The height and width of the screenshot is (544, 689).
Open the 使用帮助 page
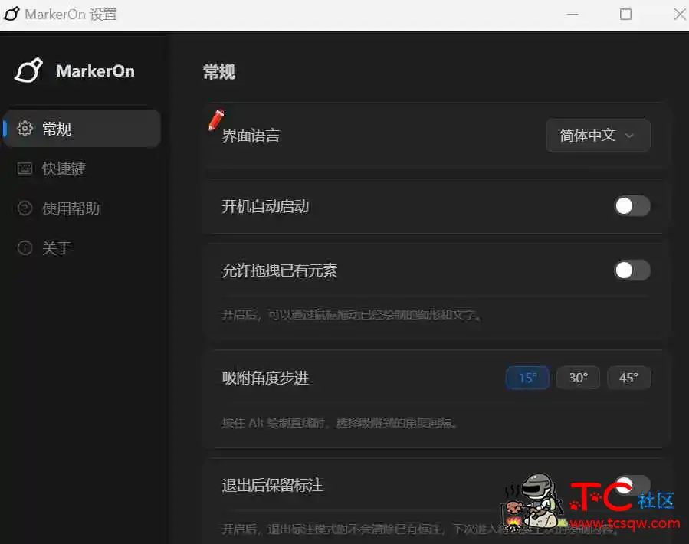click(82, 208)
